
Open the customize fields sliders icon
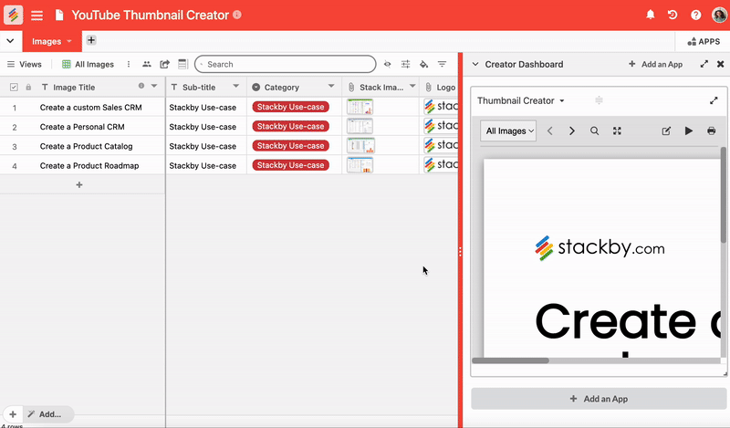pyautogui.click(x=405, y=64)
